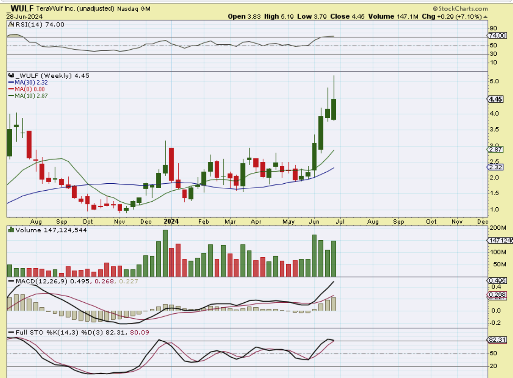The image size is (513, 378).
Task: Click the 74.00 RSI value tag
Action: pos(498,36)
